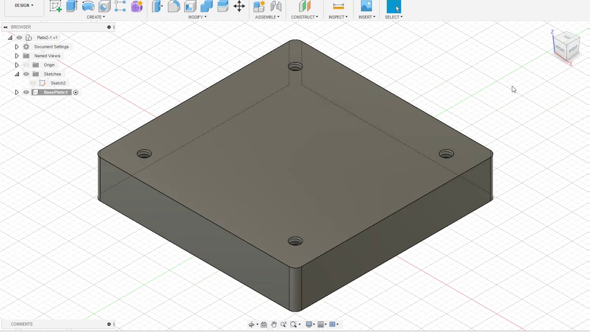Expand Named Views node

point(17,56)
